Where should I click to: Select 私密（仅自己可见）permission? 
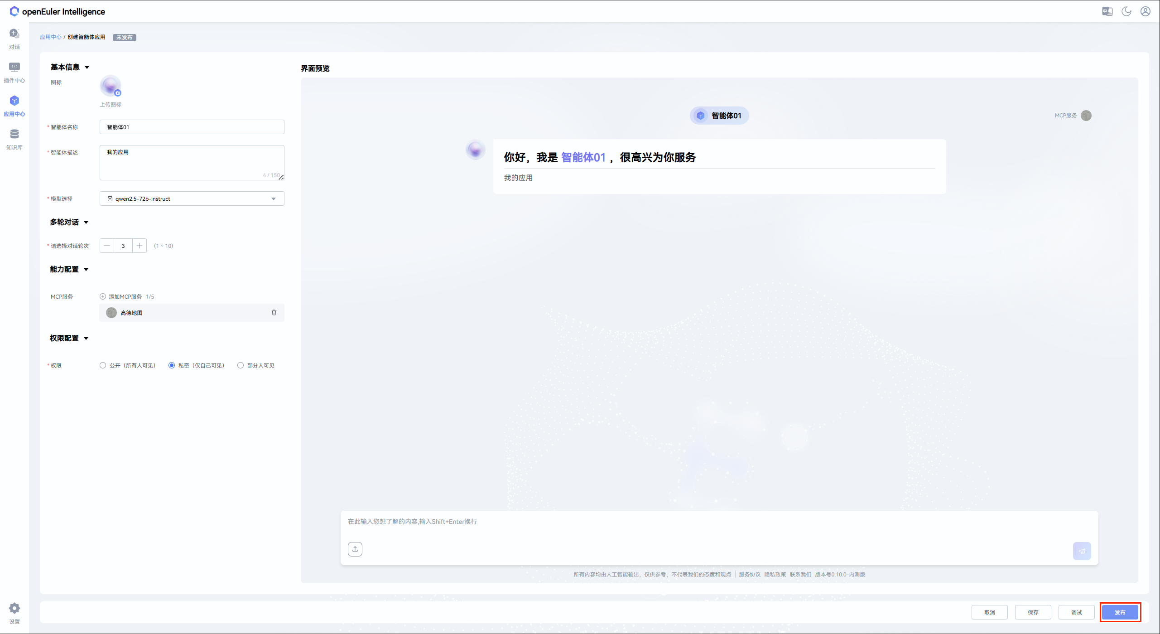coord(172,365)
